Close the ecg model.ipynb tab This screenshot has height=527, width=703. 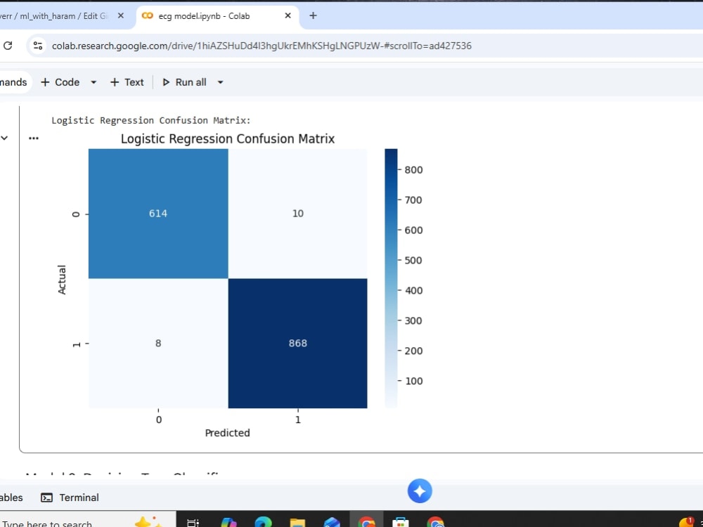pos(288,15)
